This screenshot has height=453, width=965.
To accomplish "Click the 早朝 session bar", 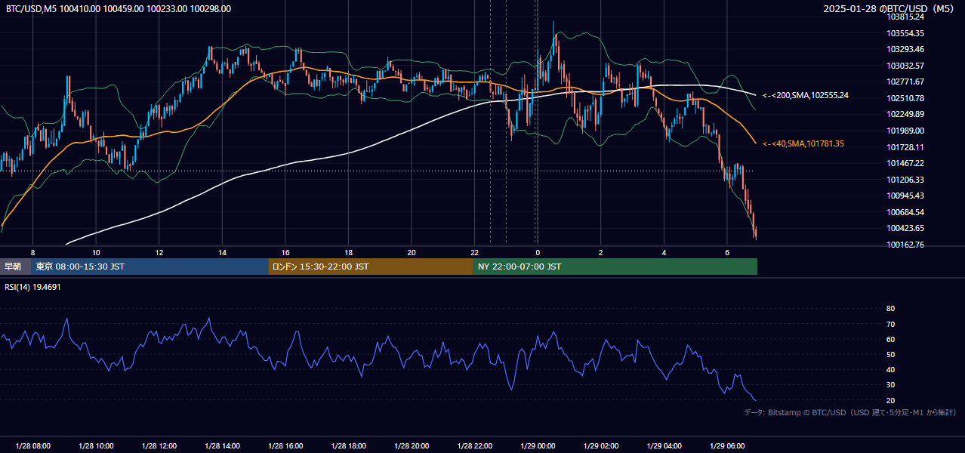I will pos(16,267).
